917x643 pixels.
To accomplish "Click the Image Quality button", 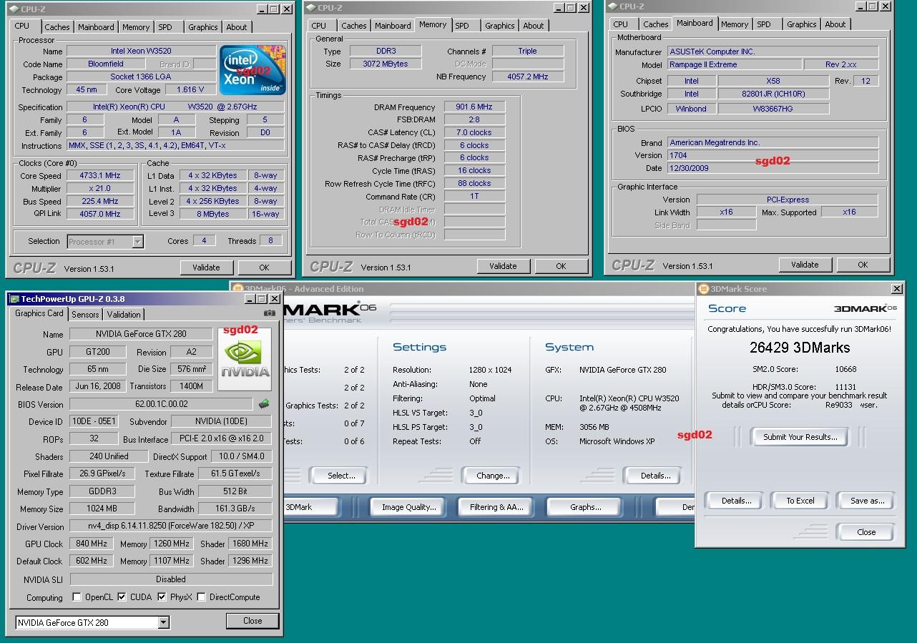I will (408, 507).
